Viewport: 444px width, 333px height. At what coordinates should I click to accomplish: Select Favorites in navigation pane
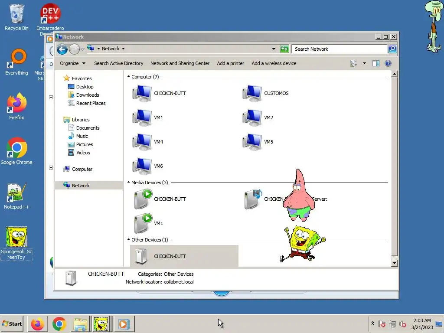78,78
